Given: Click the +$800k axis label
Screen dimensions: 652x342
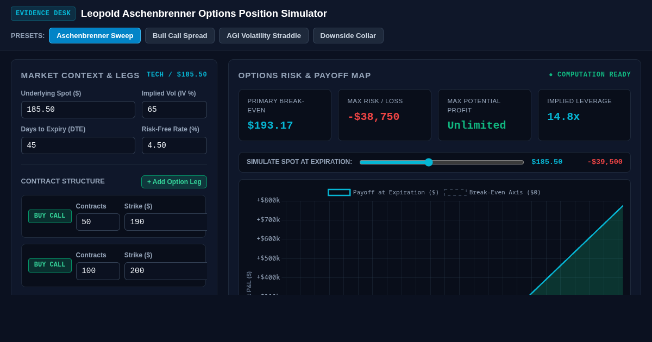Looking at the screenshot, I should point(268,200).
